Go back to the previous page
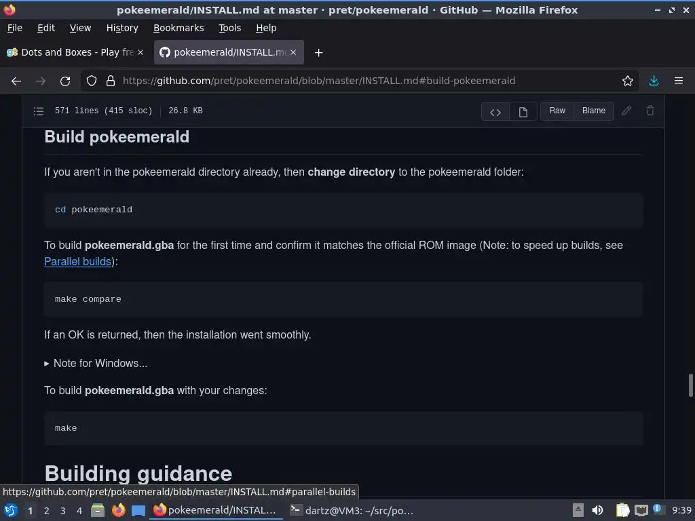 point(16,81)
